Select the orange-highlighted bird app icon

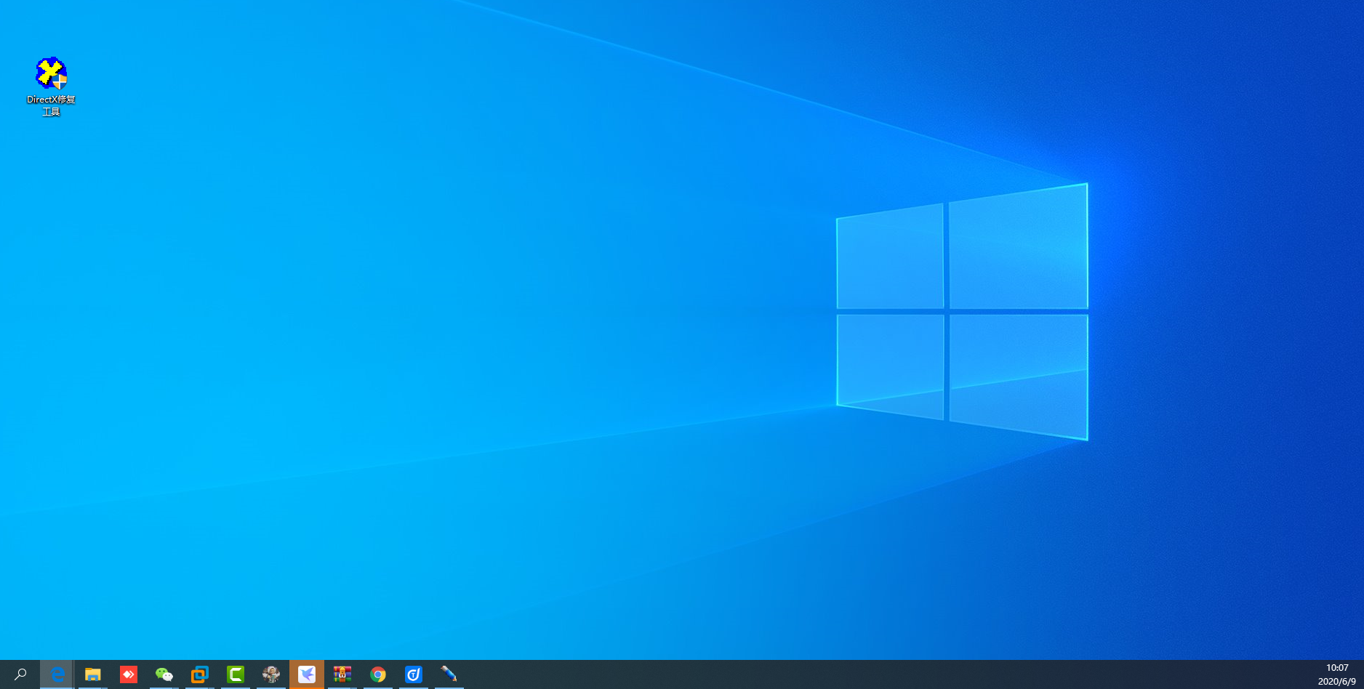point(306,674)
